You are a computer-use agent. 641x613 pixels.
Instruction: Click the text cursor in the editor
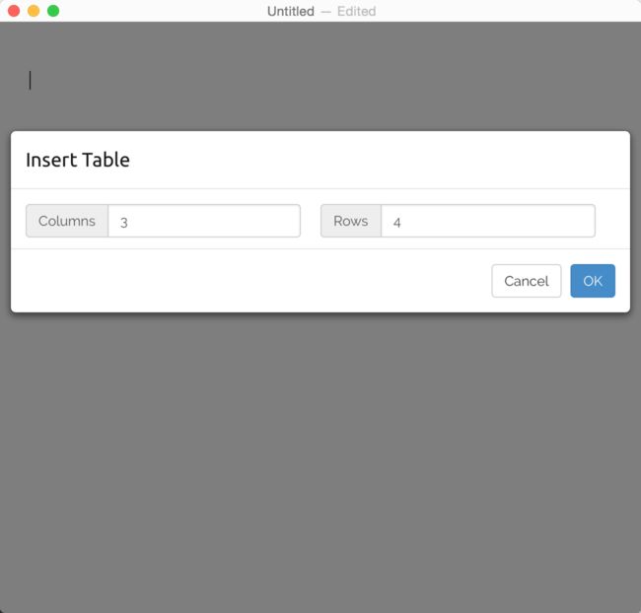pos(30,80)
